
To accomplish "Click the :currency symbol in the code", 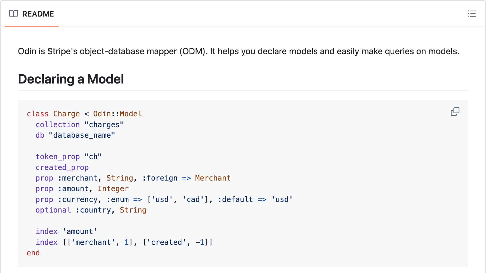I will pos(78,200).
